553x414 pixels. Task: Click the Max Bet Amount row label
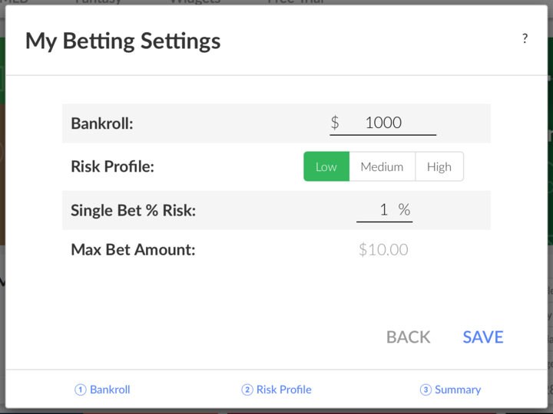point(133,250)
